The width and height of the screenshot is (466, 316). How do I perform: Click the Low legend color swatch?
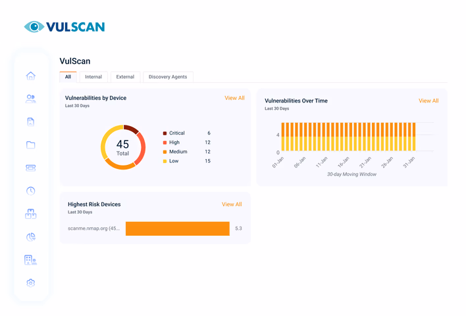click(165, 161)
